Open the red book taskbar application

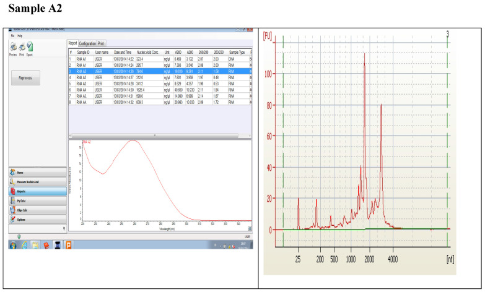pos(46,246)
